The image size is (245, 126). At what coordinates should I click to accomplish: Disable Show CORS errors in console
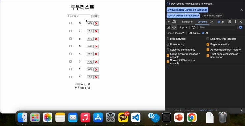[x=168, y=62]
